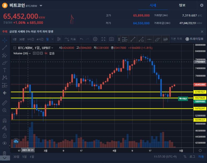
Task: Set date range to 5일
Action: pos(24,157)
